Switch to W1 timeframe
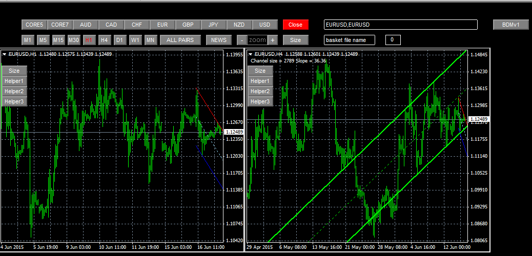The image size is (532, 256). [x=135, y=40]
